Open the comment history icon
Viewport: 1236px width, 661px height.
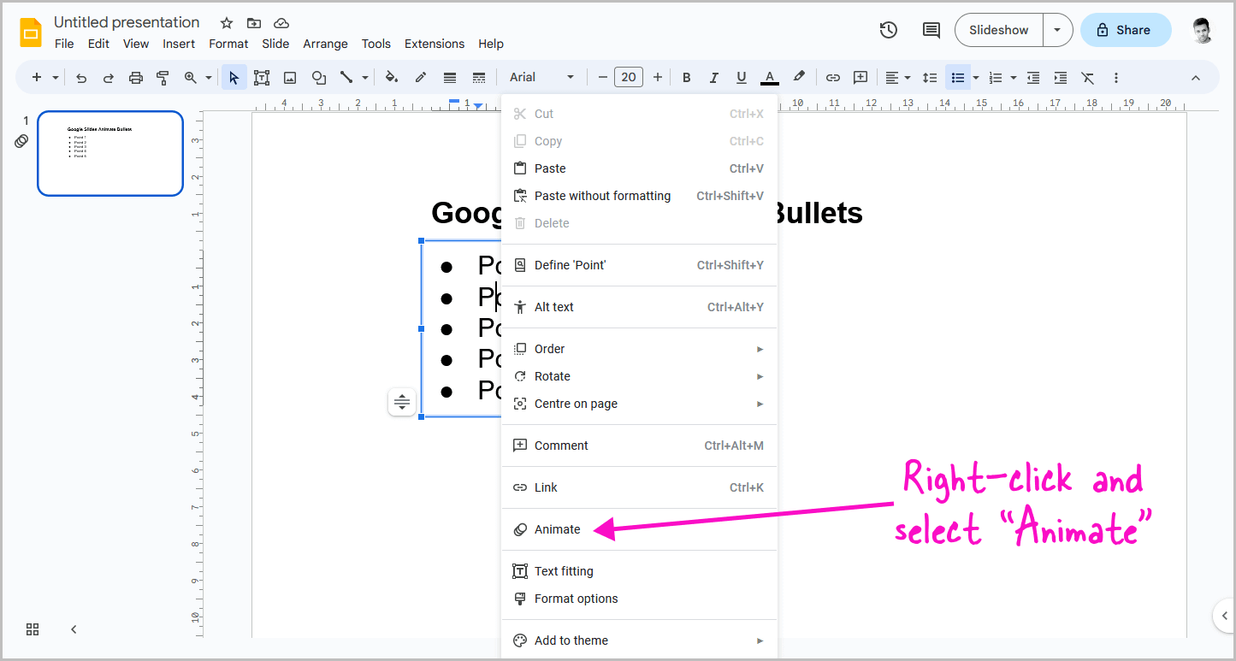pyautogui.click(x=931, y=30)
